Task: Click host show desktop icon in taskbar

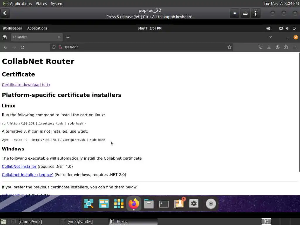Action: [4, 221]
